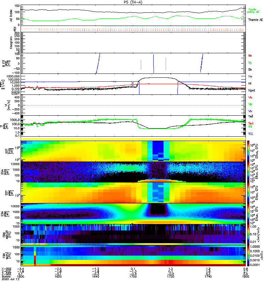Click the "2020 Jul 12" date label

pos(10,279)
